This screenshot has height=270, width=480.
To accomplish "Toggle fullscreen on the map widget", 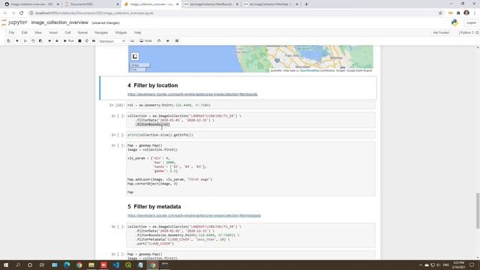I will pyautogui.click(x=135, y=56).
